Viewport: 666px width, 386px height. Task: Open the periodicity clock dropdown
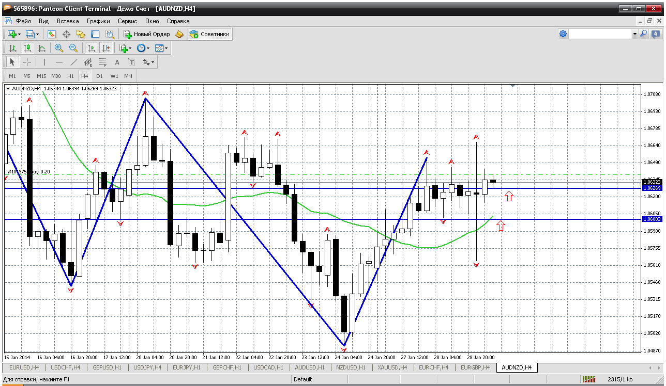pyautogui.click(x=143, y=48)
